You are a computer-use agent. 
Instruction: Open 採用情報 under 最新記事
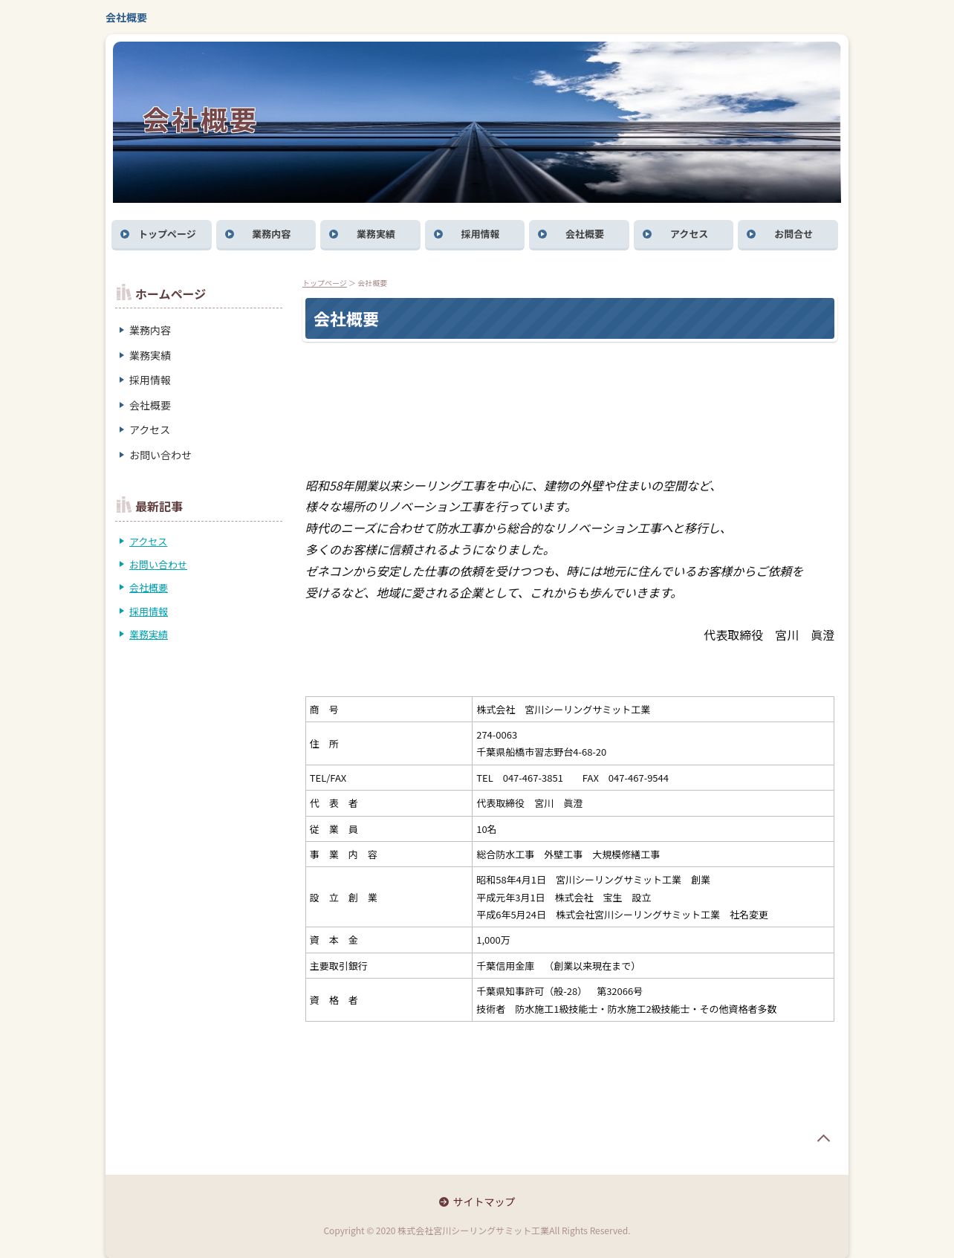pyautogui.click(x=149, y=612)
